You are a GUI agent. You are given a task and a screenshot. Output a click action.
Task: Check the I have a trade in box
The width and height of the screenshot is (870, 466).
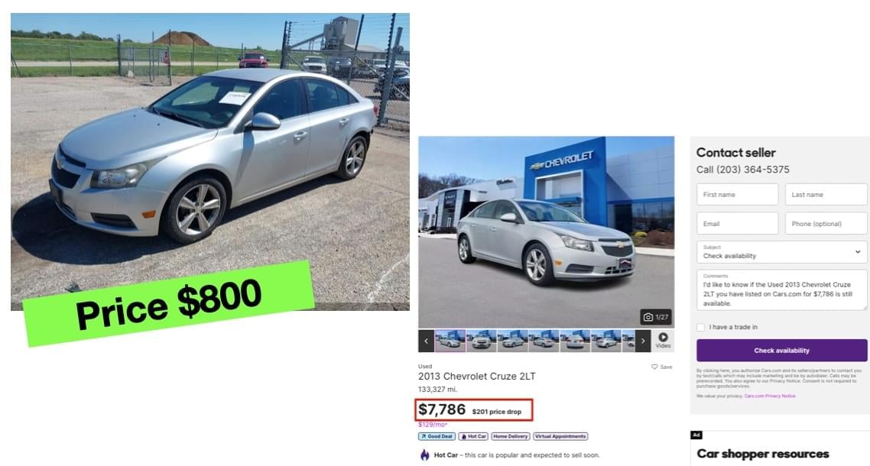click(701, 327)
